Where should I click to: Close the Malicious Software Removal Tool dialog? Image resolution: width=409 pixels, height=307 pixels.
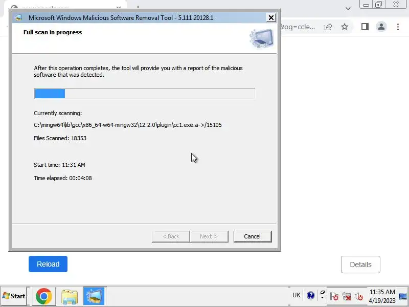pyautogui.click(x=271, y=17)
